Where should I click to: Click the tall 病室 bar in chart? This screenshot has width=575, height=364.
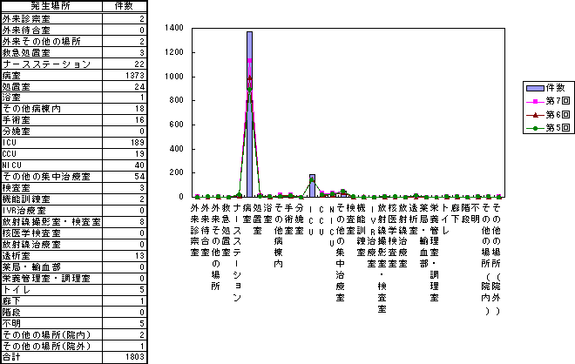tap(249, 114)
